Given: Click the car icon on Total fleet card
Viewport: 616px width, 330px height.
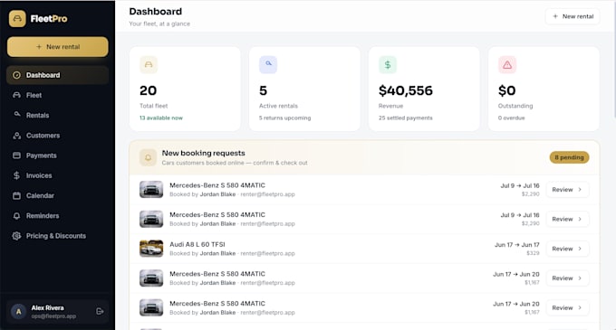Looking at the screenshot, I should pyautogui.click(x=149, y=65).
